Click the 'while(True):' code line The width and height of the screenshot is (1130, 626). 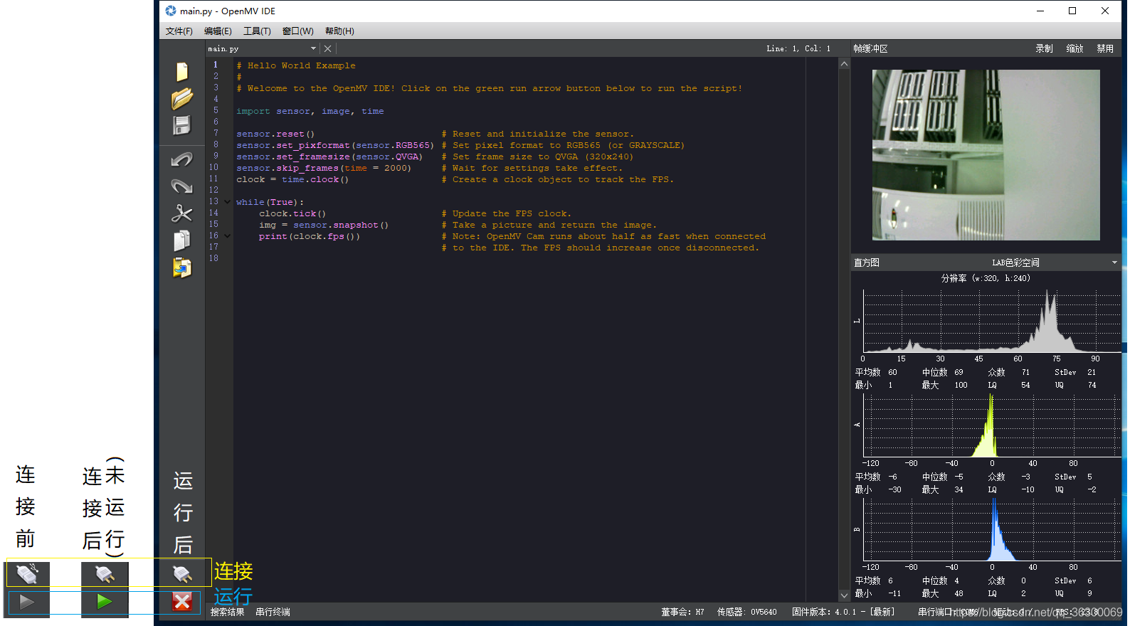tap(270, 202)
